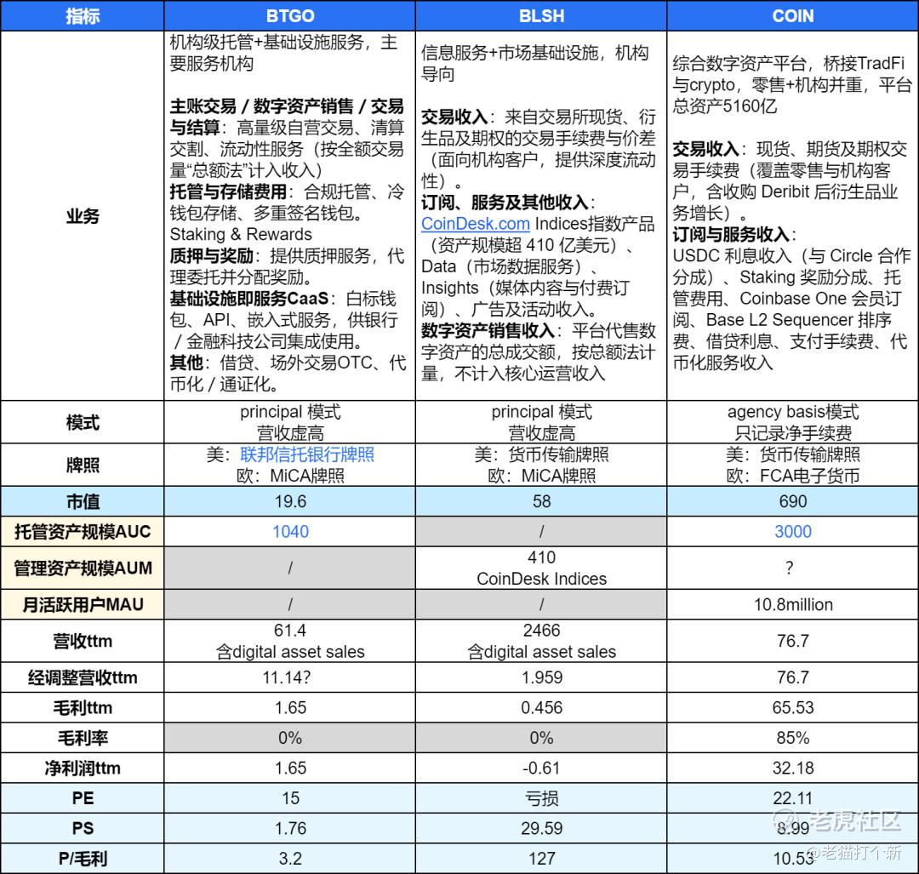Viewport: 919px width, 874px height.
Task: Select PS value 1.76
Action: click(290, 828)
